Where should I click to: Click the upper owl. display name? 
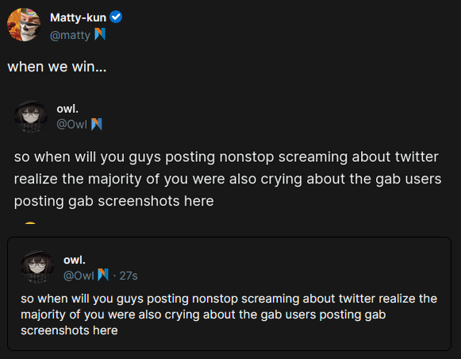pos(67,109)
